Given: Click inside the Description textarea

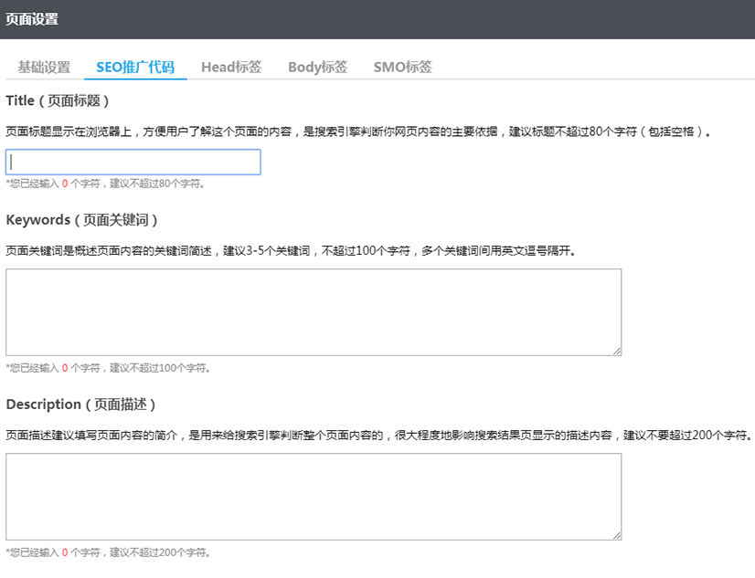Looking at the screenshot, I should coord(311,496).
